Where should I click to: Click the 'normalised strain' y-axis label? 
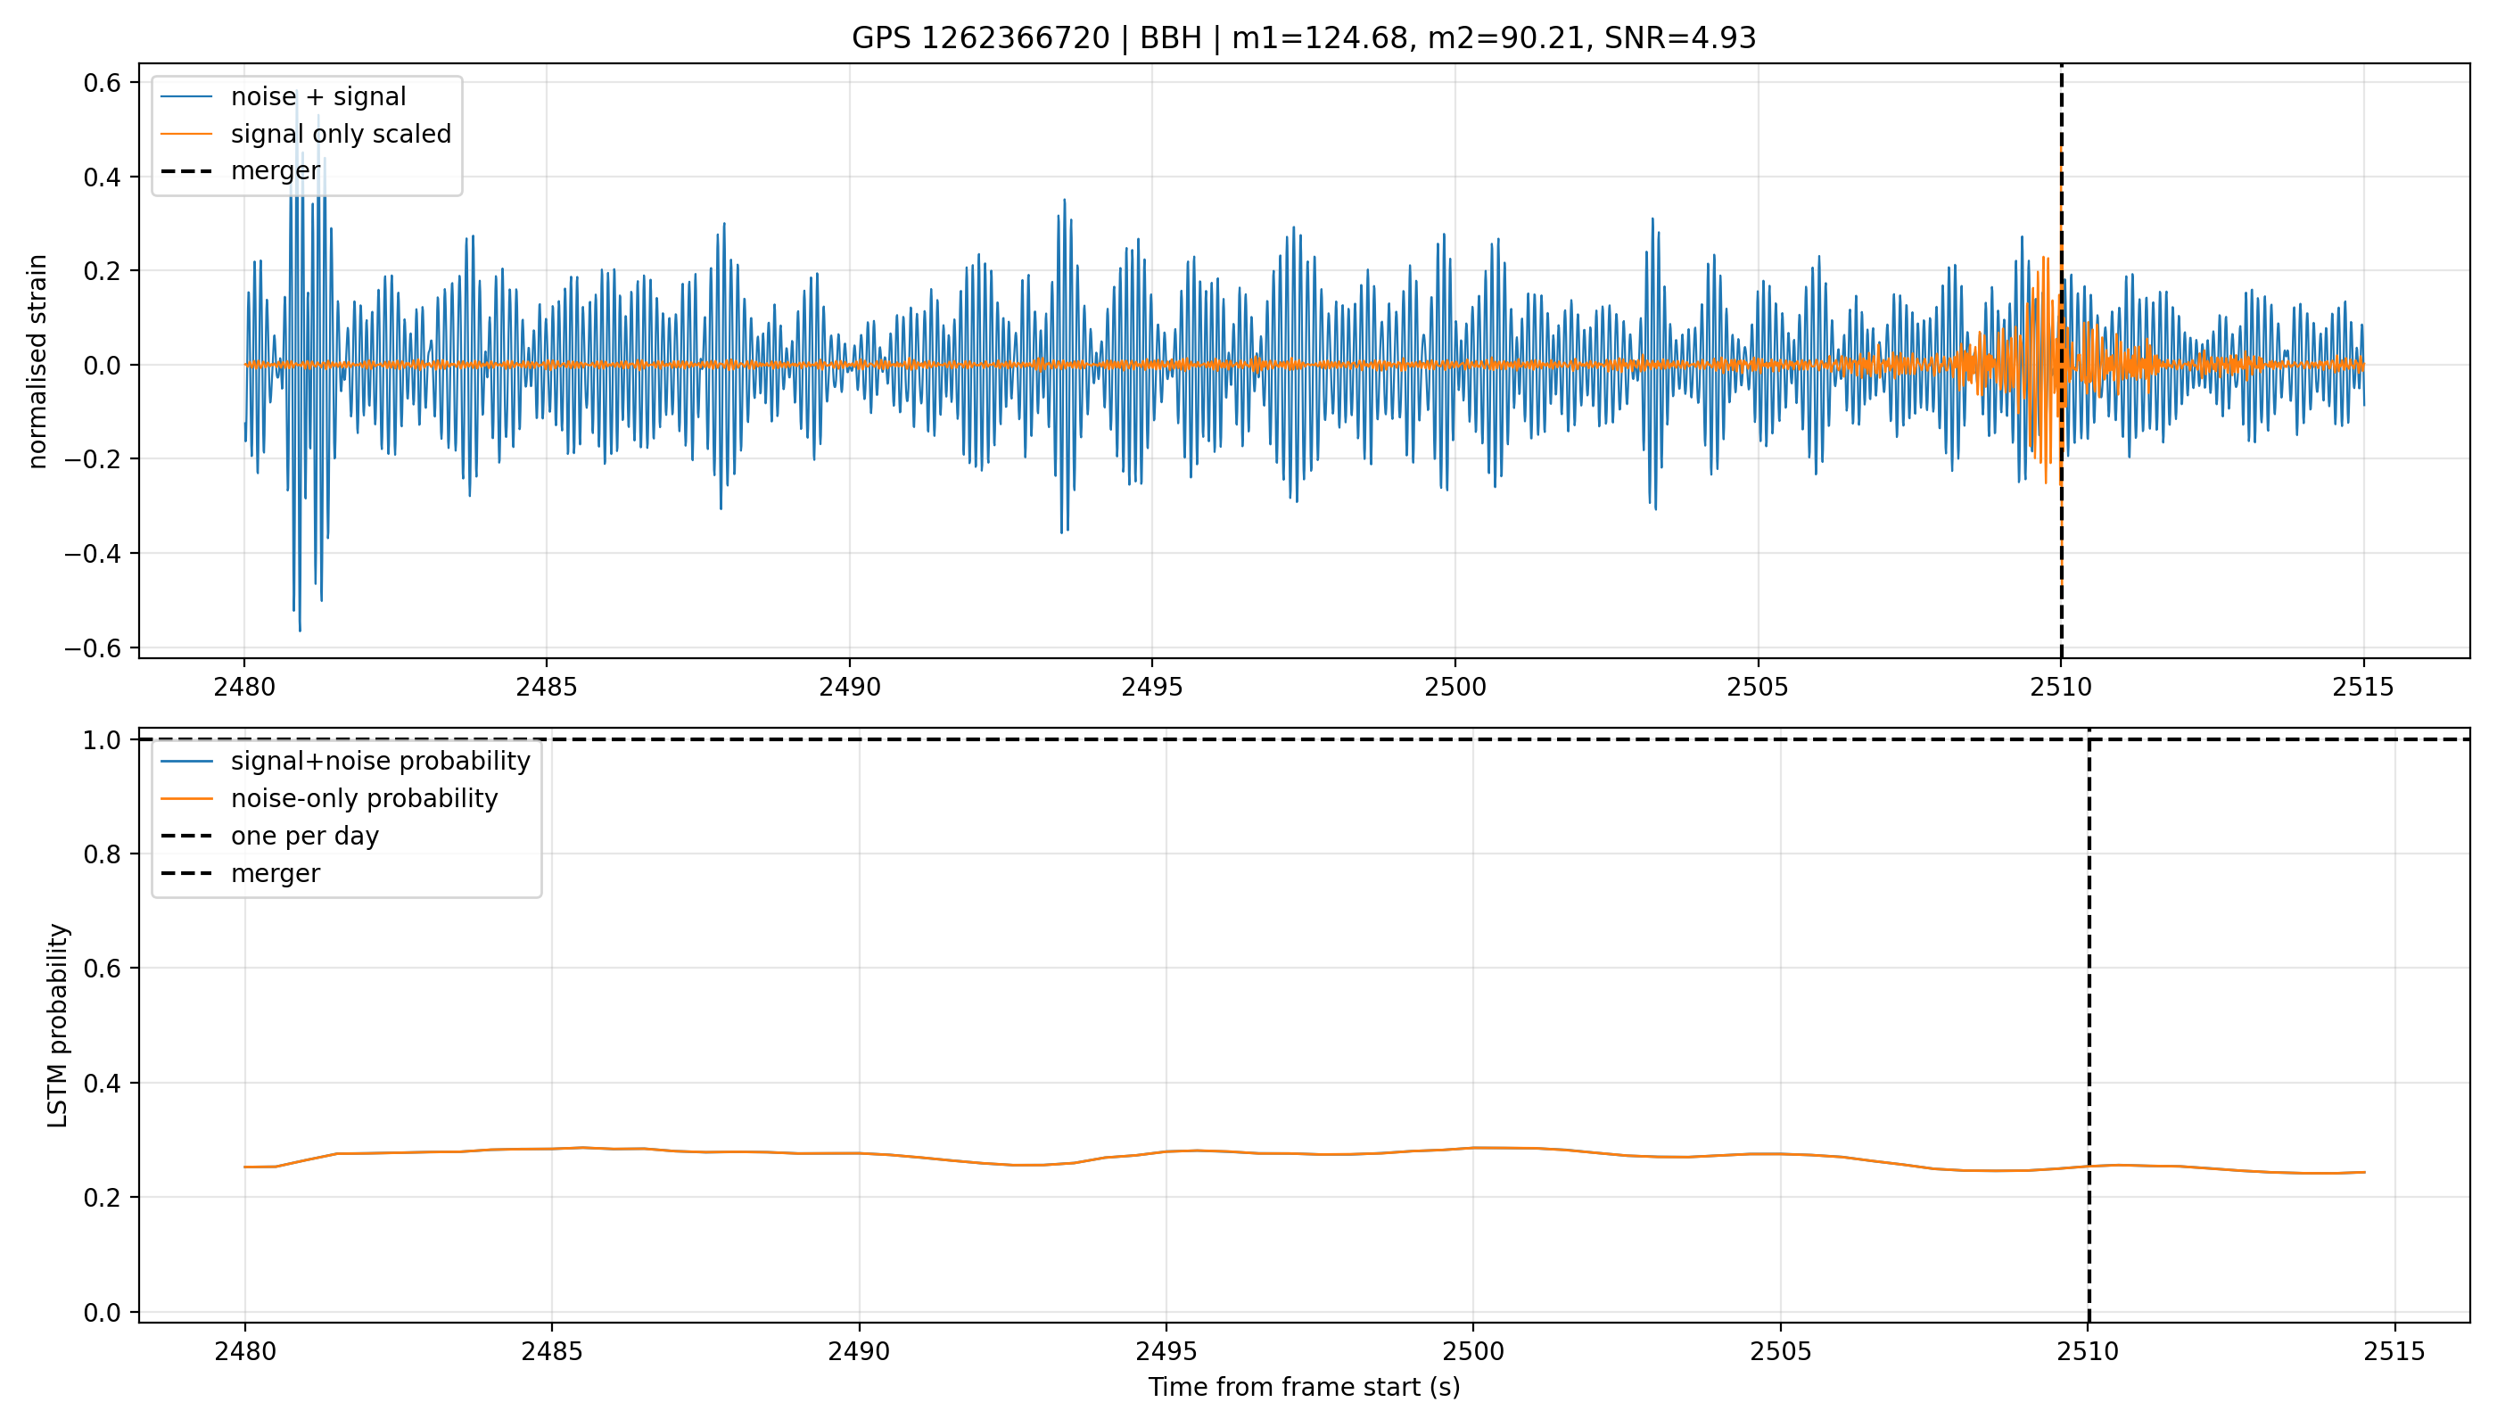coord(37,361)
